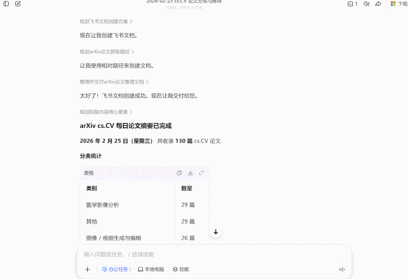Toggle the sidebar panel icon

(x=6, y=4)
